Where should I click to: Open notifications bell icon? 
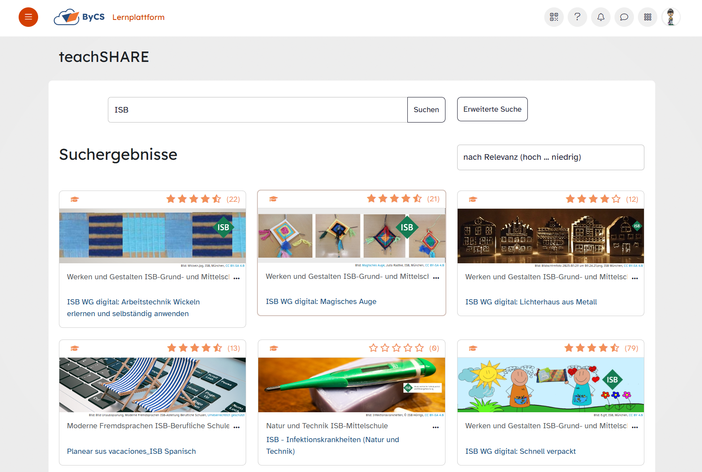601,17
